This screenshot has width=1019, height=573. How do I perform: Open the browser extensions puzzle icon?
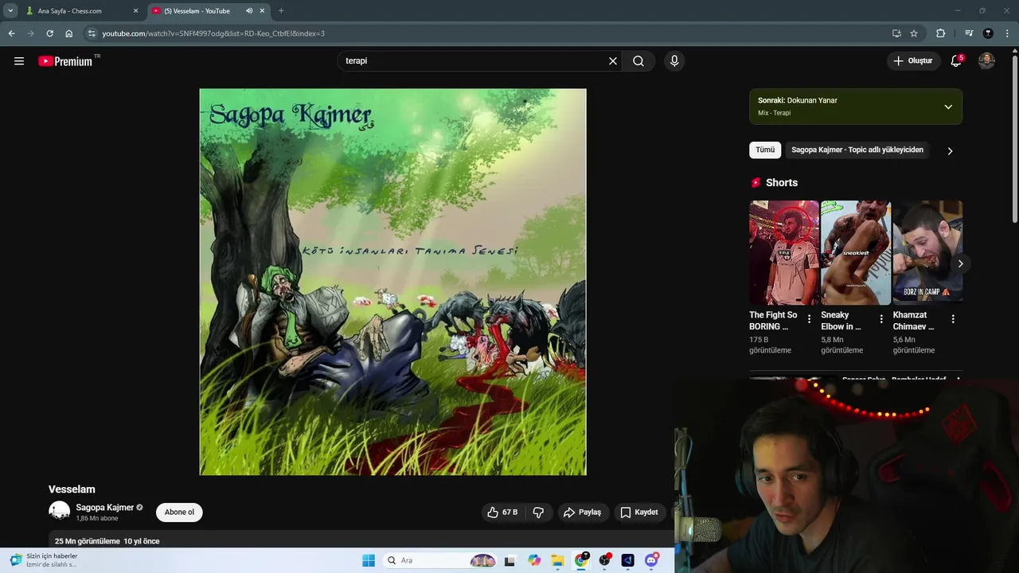pyautogui.click(x=940, y=33)
